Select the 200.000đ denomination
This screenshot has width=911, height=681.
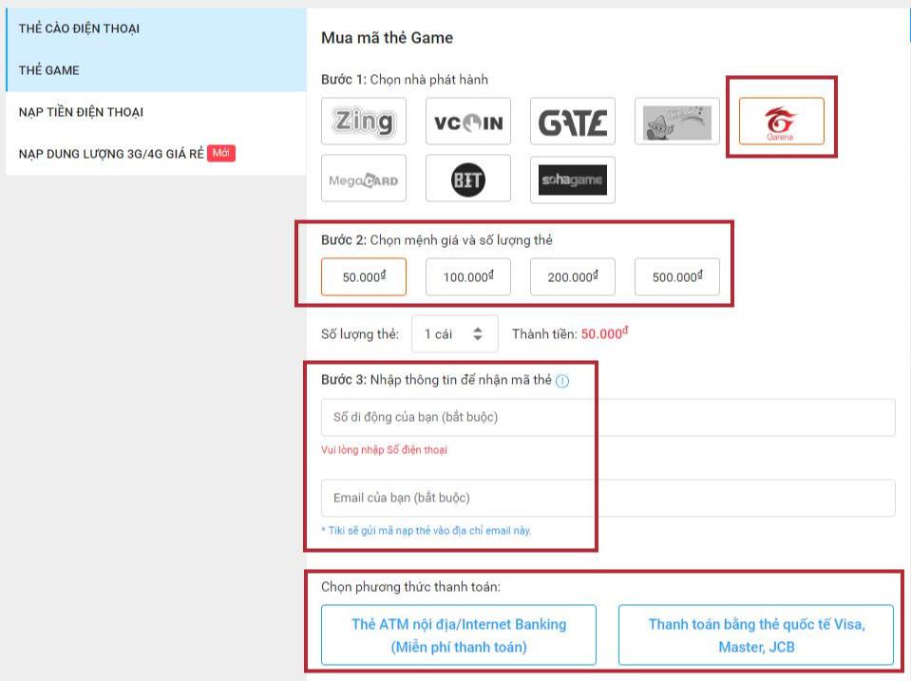(572, 277)
